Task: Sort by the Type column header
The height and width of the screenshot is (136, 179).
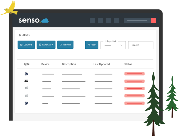Action: [26, 64]
